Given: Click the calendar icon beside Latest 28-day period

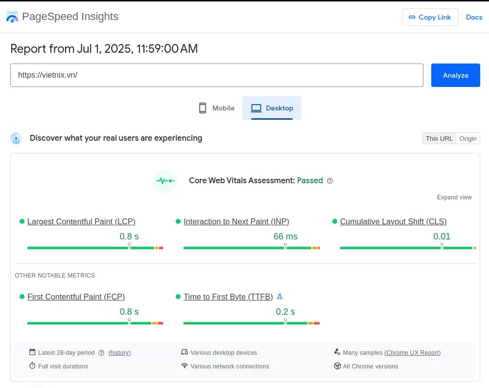Looking at the screenshot, I should 32,352.
